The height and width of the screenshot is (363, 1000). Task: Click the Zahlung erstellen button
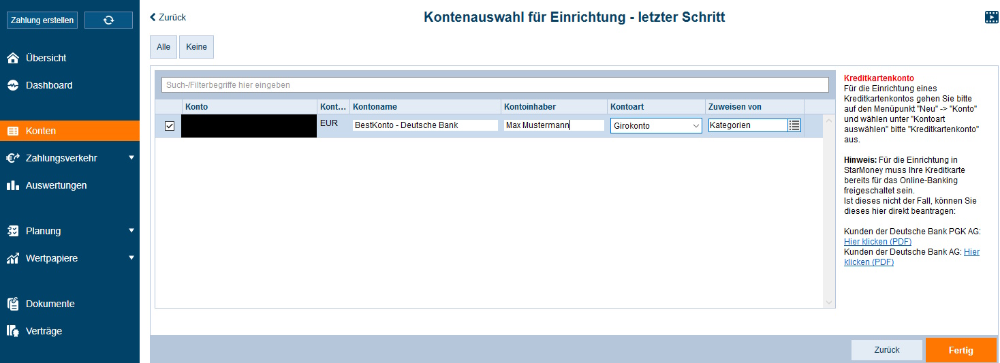[x=42, y=20]
